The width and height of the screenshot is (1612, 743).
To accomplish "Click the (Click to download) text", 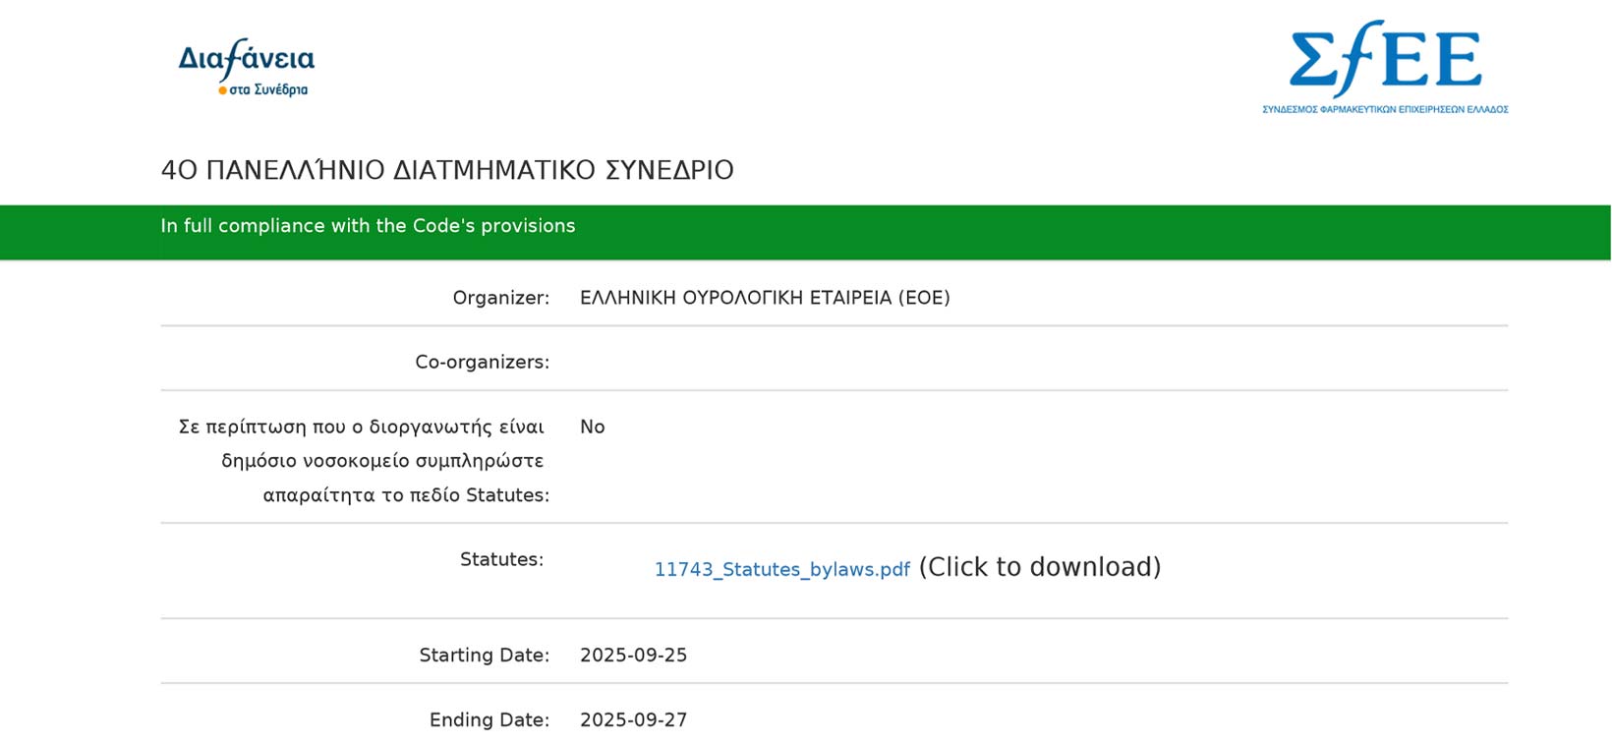I will (x=1040, y=567).
